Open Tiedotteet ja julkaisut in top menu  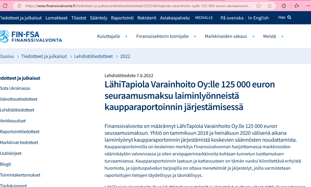(21, 18)
